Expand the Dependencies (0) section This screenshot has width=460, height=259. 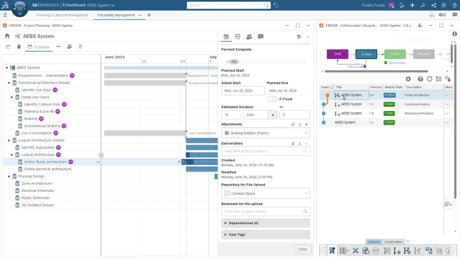[265, 223]
